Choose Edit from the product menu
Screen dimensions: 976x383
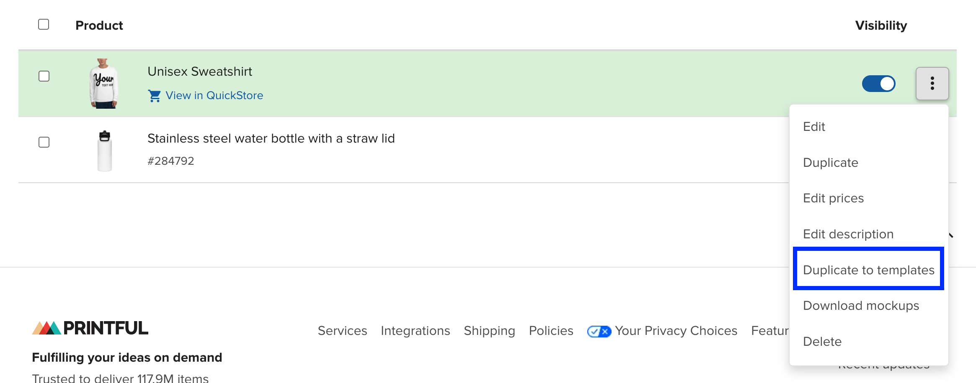814,127
